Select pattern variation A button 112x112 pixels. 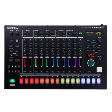coord(9,67)
